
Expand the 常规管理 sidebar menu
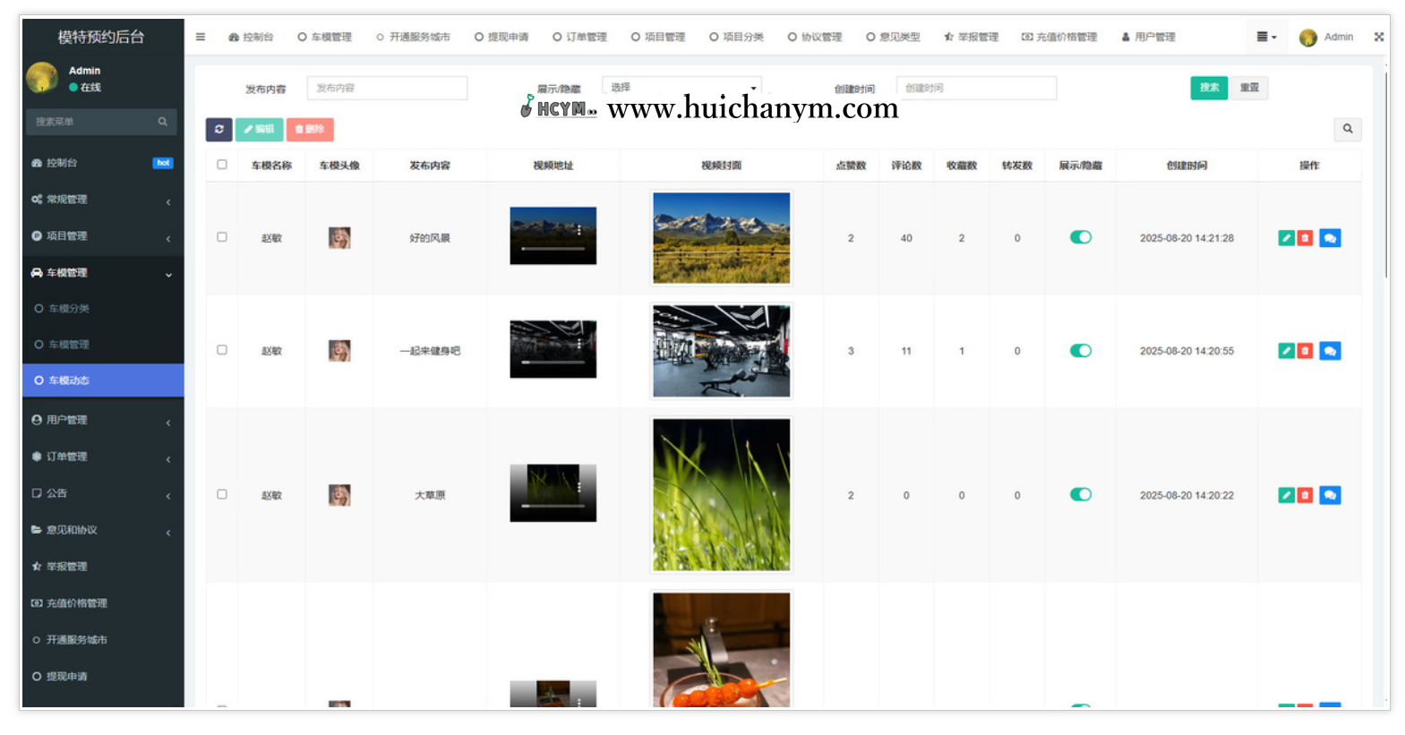pos(100,200)
